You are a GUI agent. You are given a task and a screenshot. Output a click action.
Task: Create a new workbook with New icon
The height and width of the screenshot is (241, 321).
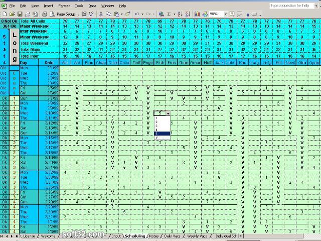[5, 14]
